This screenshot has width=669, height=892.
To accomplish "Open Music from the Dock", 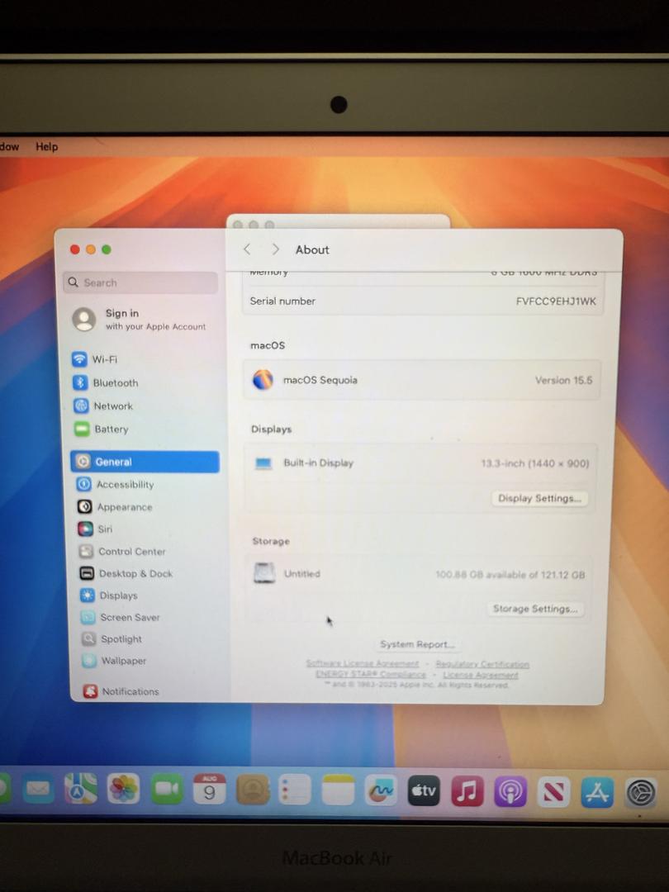I will (x=467, y=791).
